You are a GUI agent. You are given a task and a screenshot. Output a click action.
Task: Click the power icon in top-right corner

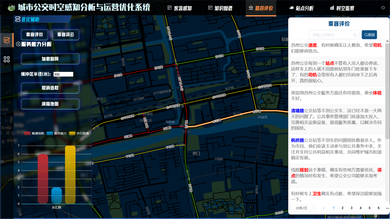click(383, 8)
